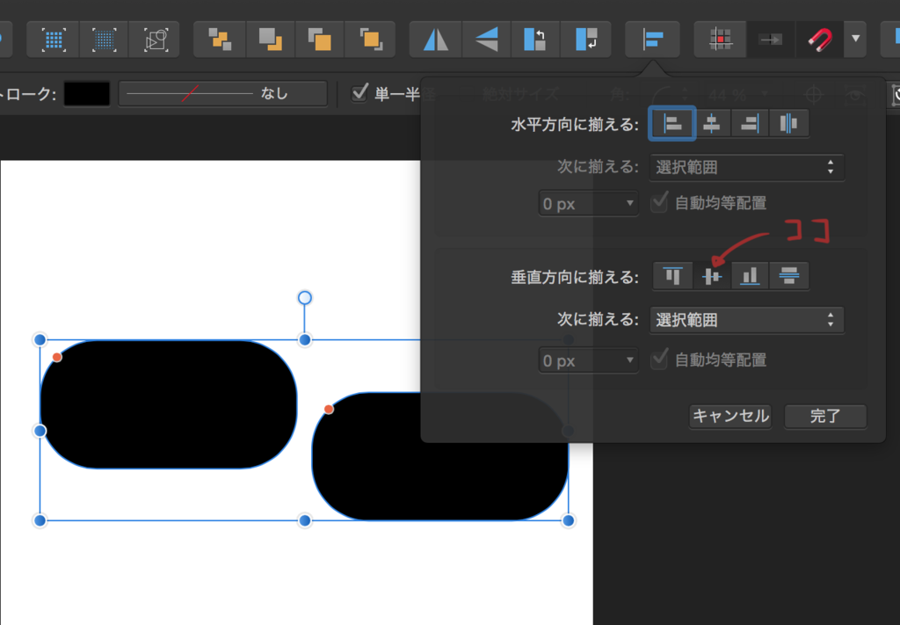
Task: Toggle 自動均等配置 checkbox in horizontal section
Action: [659, 202]
